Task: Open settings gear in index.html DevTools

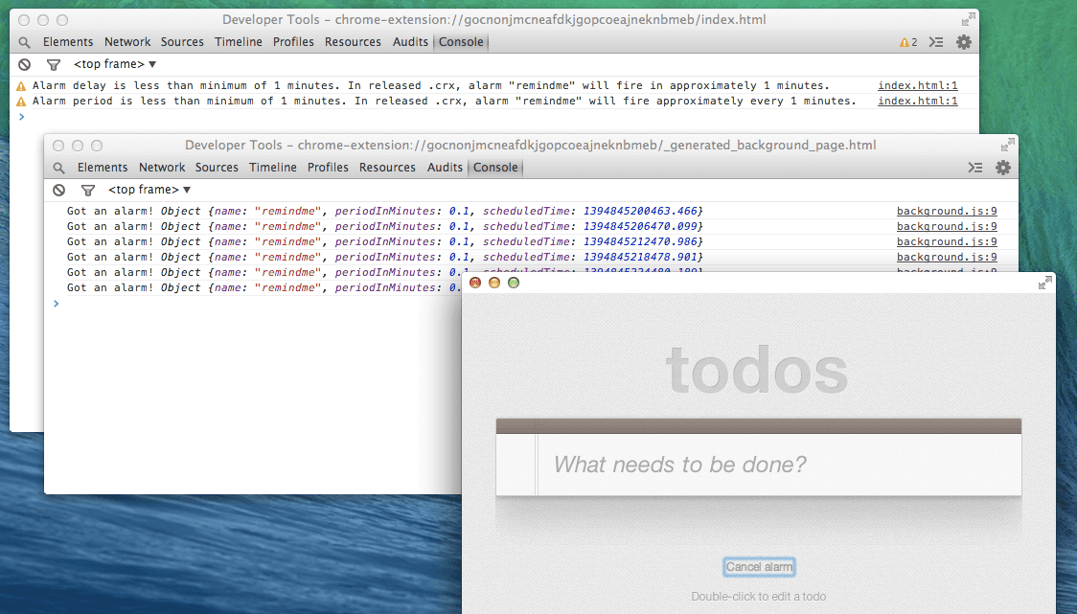Action: [x=964, y=42]
